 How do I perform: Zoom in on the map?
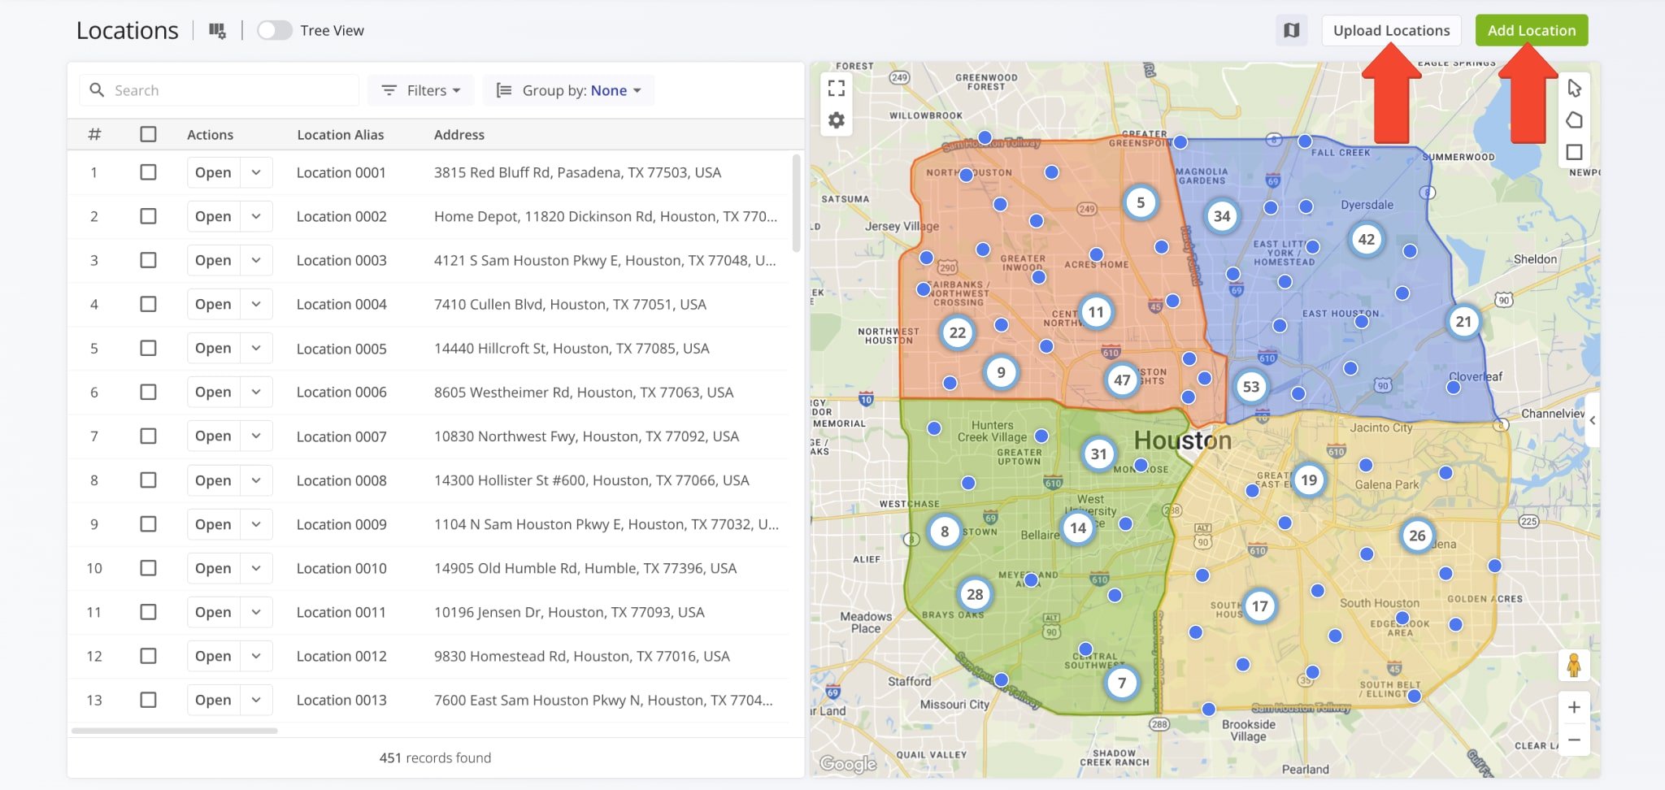tap(1574, 707)
